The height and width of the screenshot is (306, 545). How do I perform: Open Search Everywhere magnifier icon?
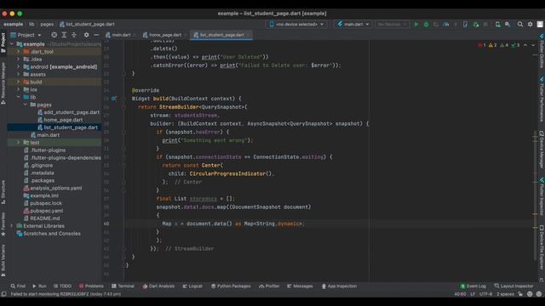[x=520, y=25]
